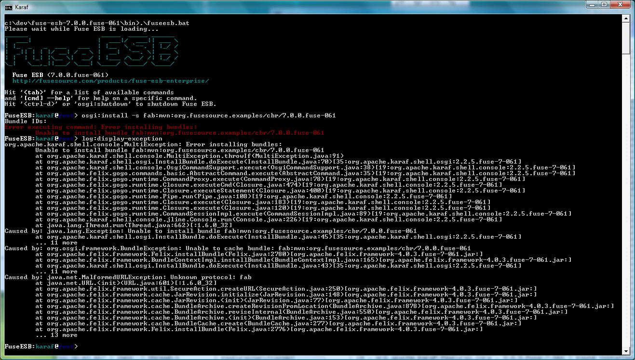
Task: Click the 'OsgiCommandSupport.java:38' stack trace line
Action: point(305,167)
